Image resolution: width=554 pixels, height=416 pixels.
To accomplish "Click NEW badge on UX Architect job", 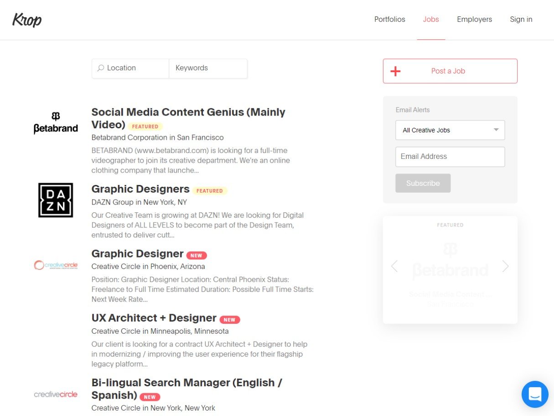I will click(x=230, y=320).
